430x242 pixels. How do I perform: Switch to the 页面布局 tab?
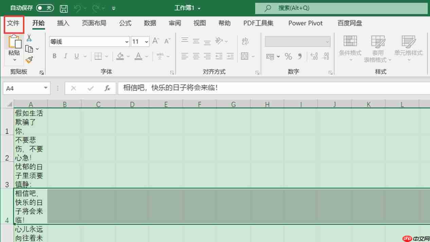coord(94,23)
